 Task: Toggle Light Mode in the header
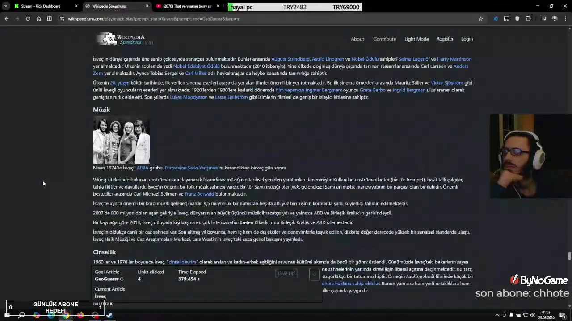(x=416, y=39)
